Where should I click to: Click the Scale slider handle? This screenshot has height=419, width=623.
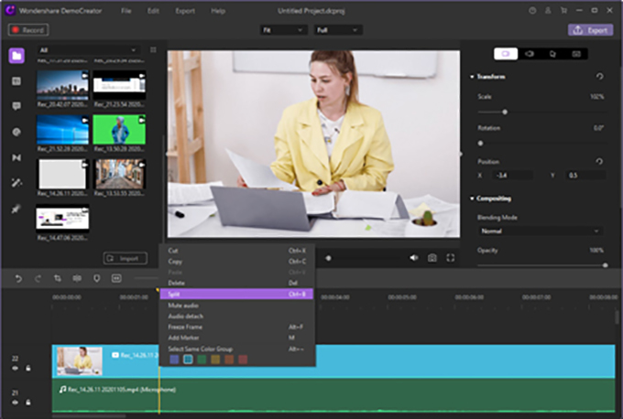point(505,112)
